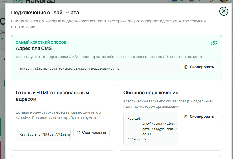Copy the classic connection script code
The image size is (233, 159).
click(x=199, y=116)
